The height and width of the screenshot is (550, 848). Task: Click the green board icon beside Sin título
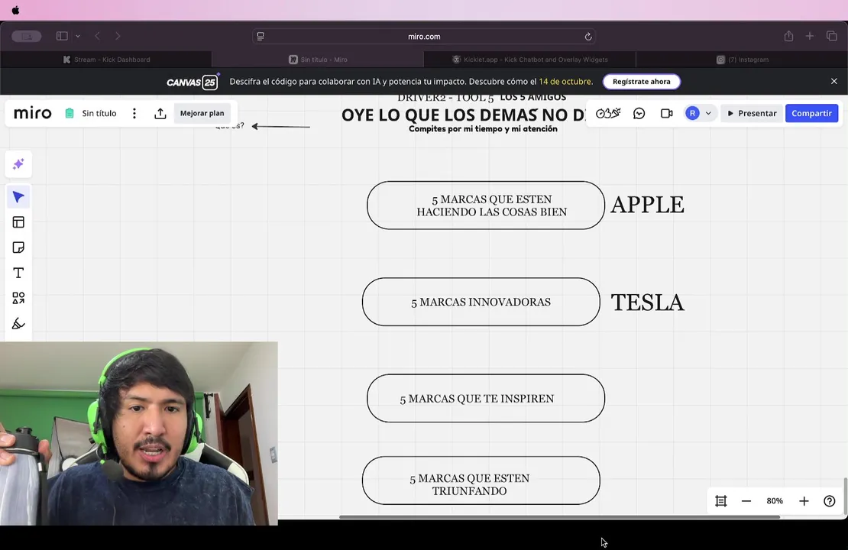coord(70,113)
